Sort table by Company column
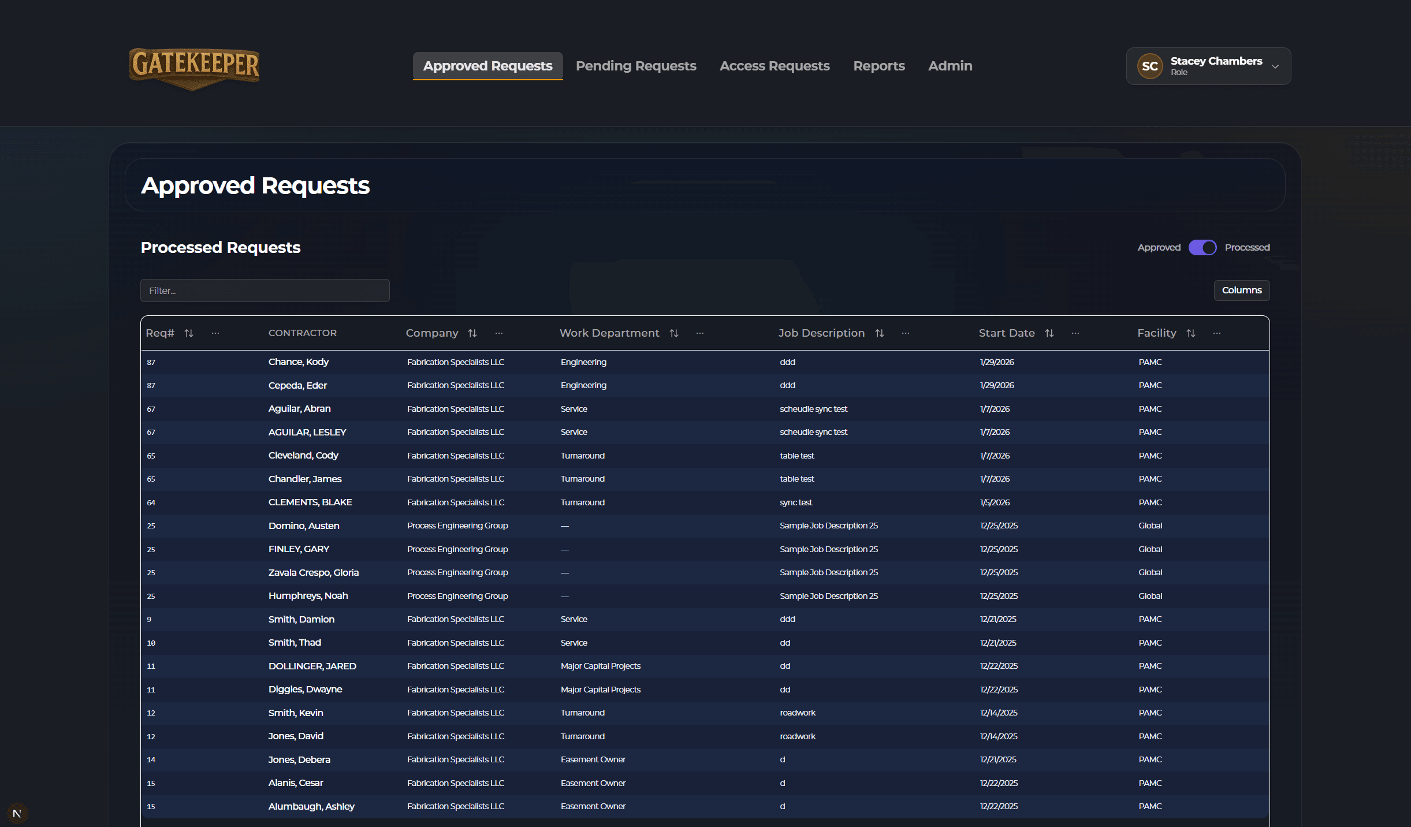Image resolution: width=1411 pixels, height=827 pixels. (x=472, y=333)
